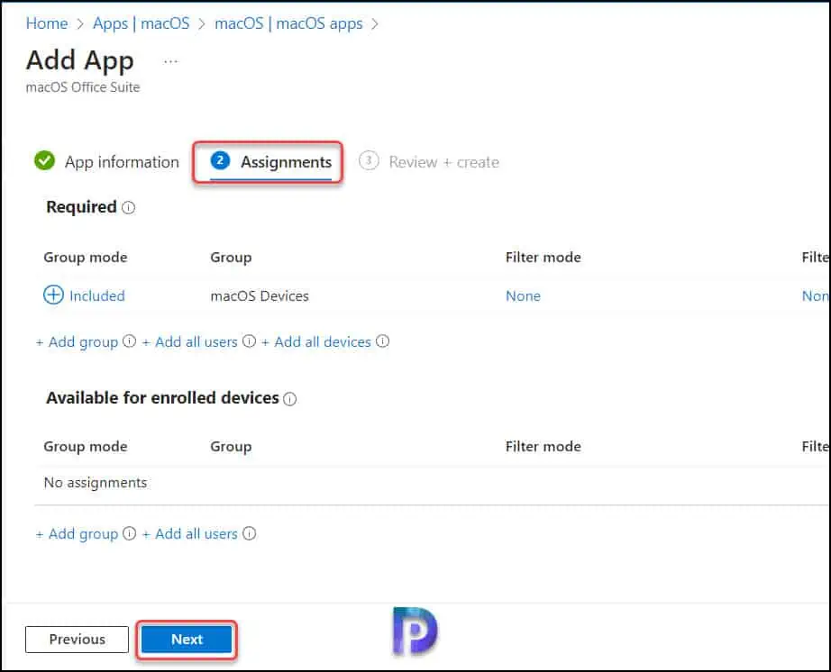831x672 pixels.
Task: Open the ellipsis menu beside Add App
Action: [x=170, y=61]
